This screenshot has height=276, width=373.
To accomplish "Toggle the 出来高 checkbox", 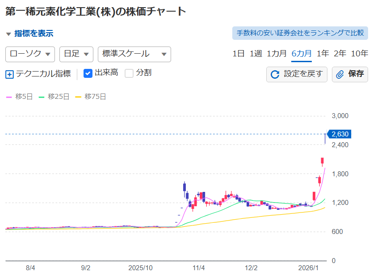I will point(88,73).
